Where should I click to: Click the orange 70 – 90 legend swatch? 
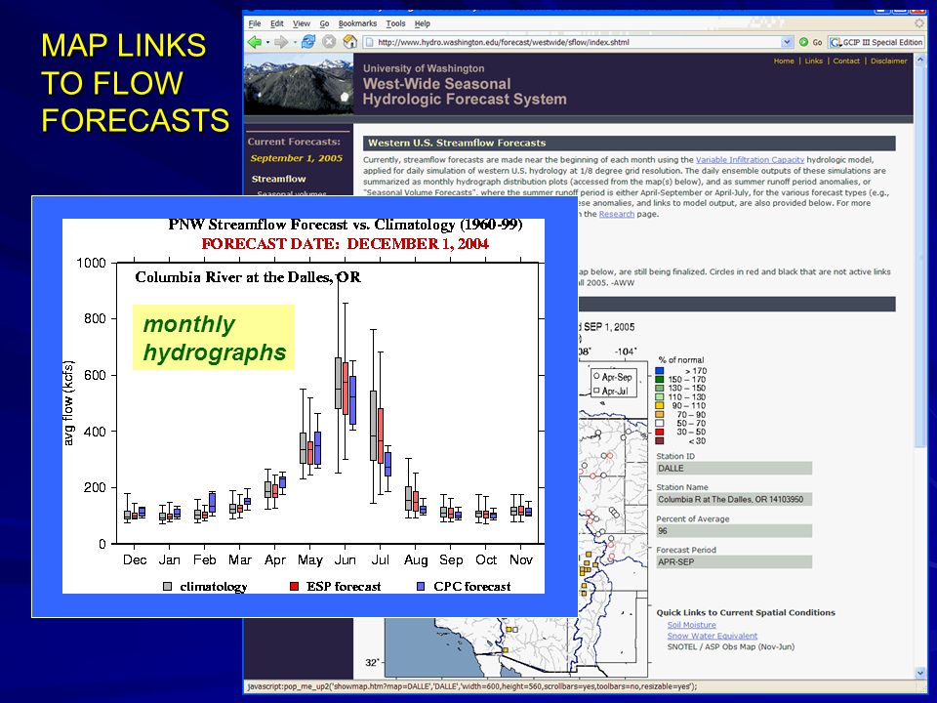[660, 414]
